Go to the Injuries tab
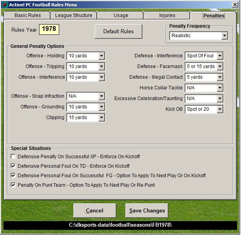 167,15
